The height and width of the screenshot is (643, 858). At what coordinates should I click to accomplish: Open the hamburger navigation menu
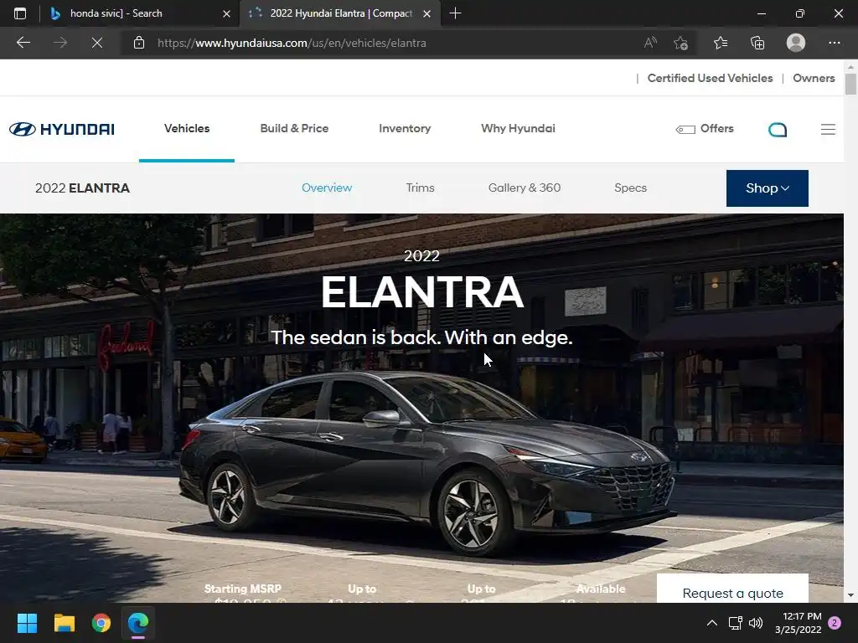tap(828, 130)
